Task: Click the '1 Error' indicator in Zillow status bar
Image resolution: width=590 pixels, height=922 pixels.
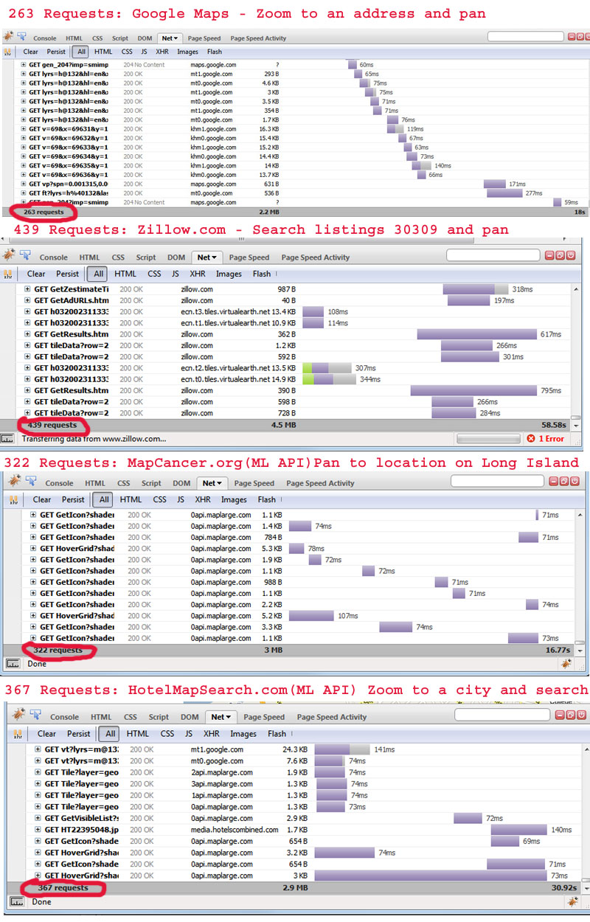Action: point(546,438)
